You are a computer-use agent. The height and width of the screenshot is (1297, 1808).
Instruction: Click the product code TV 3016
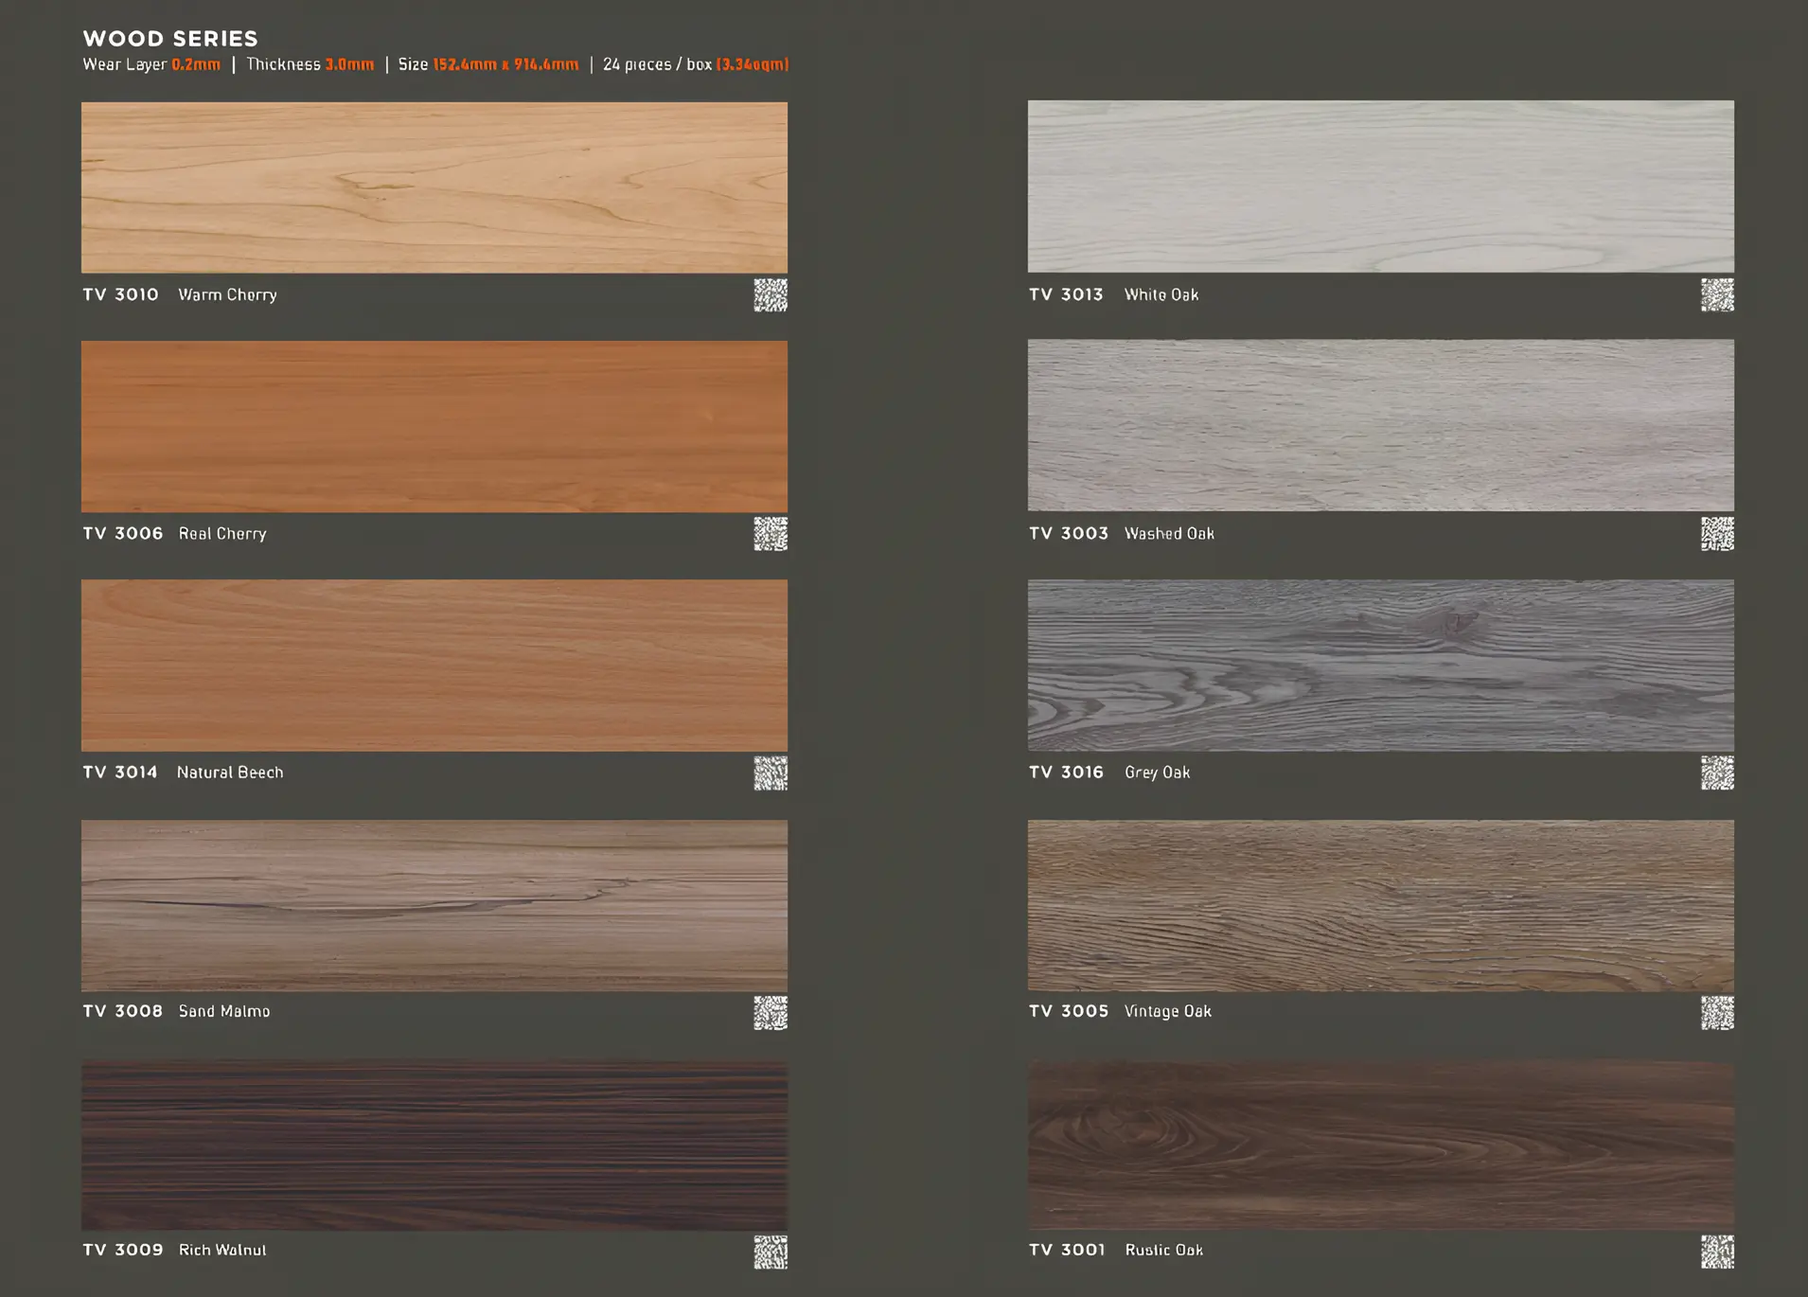pyautogui.click(x=1066, y=772)
